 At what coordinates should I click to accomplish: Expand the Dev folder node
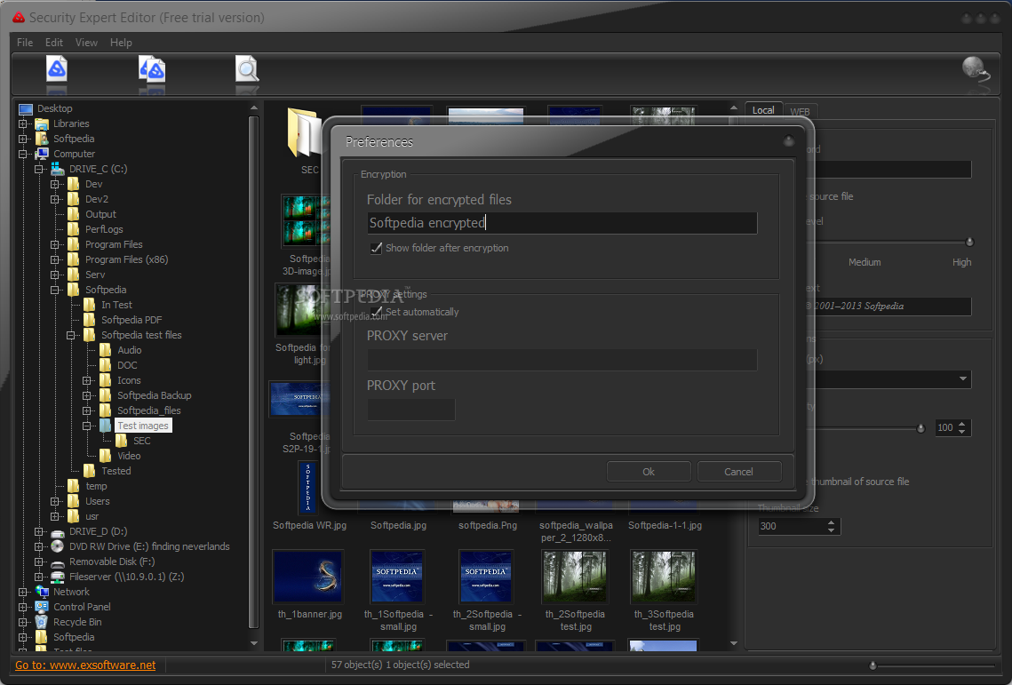(55, 184)
